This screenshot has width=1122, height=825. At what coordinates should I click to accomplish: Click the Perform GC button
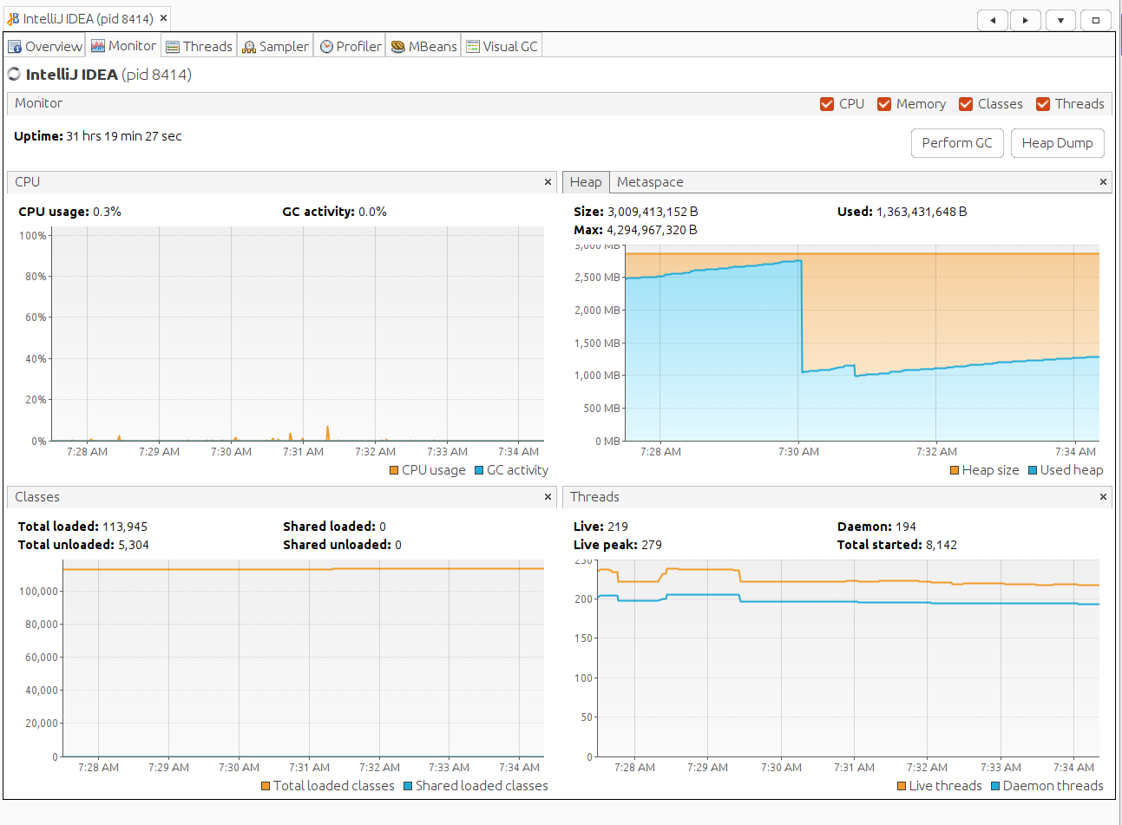(957, 143)
